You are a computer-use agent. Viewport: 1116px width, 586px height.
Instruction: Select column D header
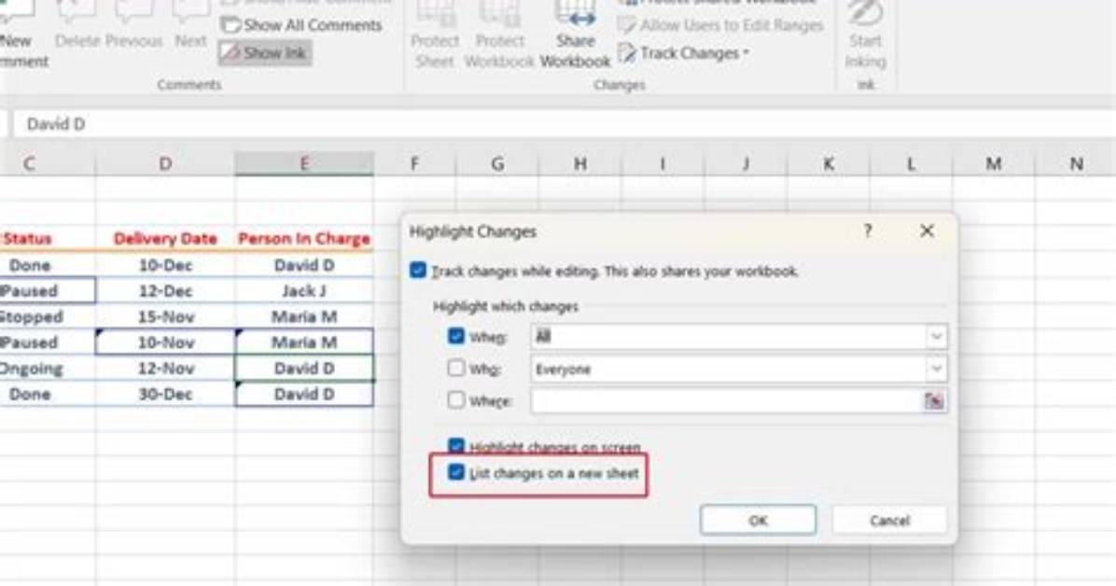click(x=165, y=164)
